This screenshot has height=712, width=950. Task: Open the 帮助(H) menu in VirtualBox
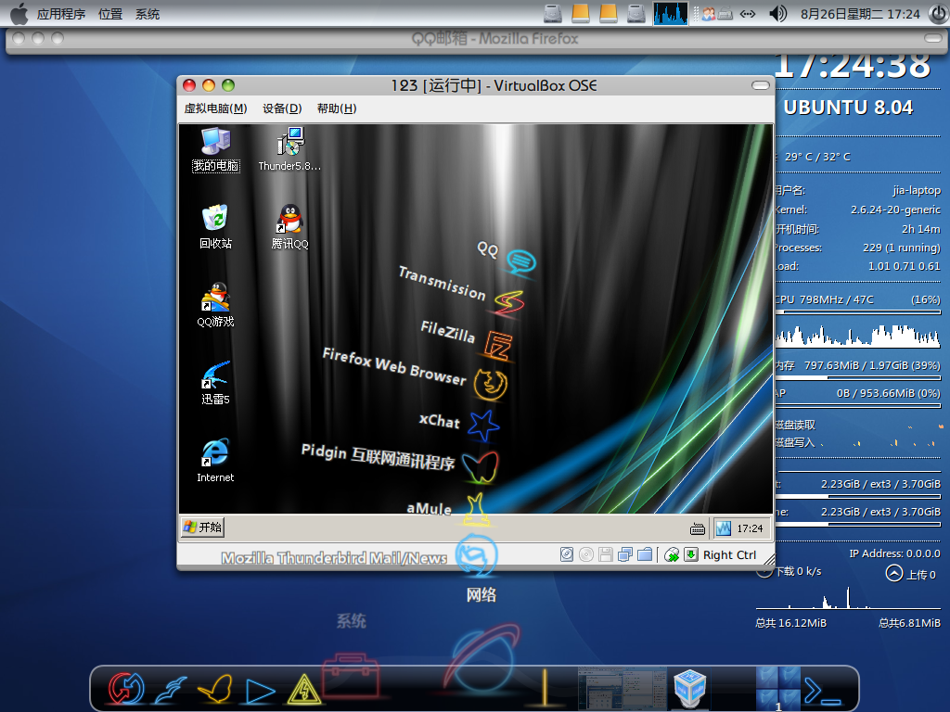pos(337,108)
